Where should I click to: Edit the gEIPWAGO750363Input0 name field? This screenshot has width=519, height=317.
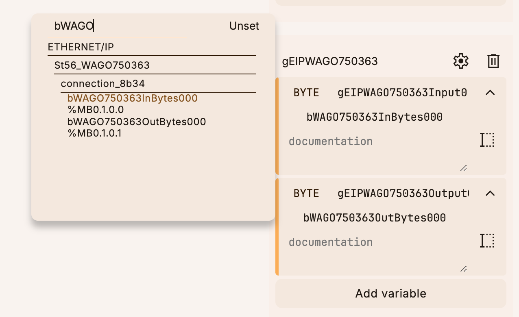pos(402,93)
